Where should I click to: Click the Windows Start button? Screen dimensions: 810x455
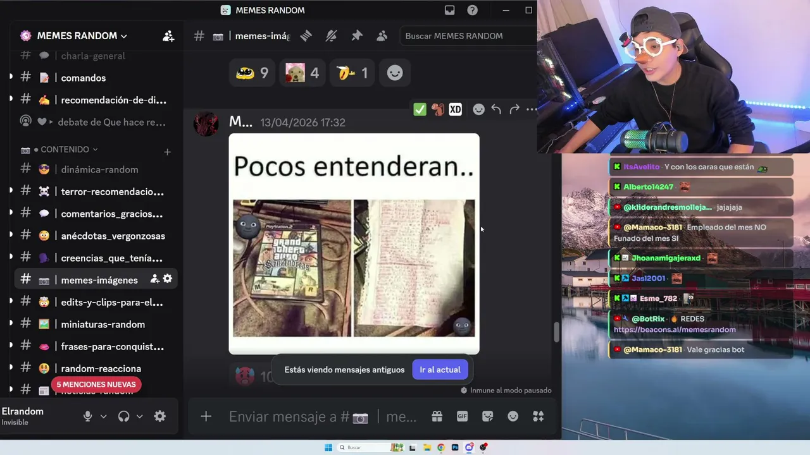pos(328,447)
